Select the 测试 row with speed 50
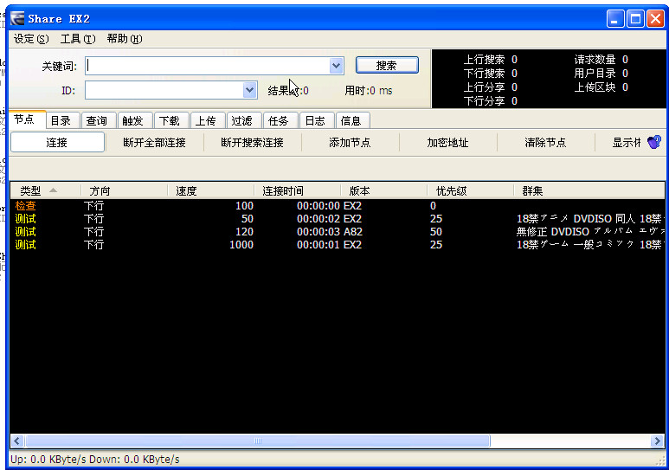The height and width of the screenshot is (470, 669). pos(337,219)
